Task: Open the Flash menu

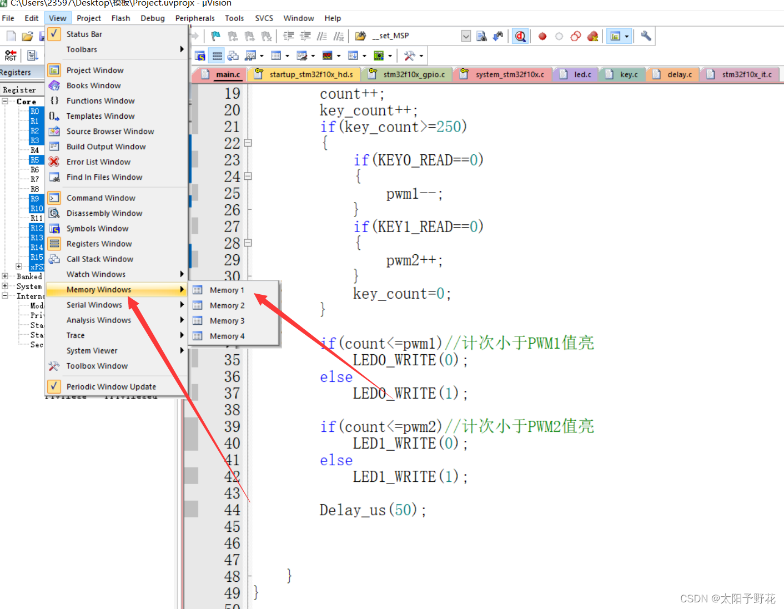Action: tap(120, 18)
